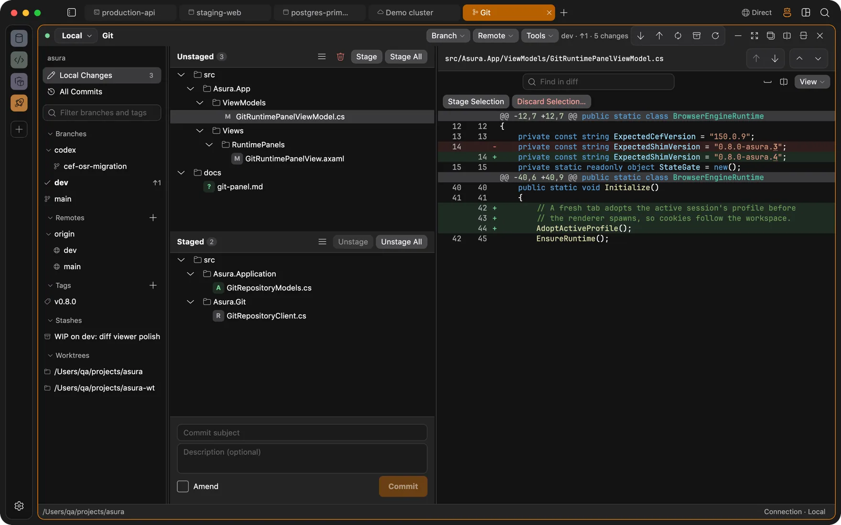Toggle the sidebar panel icon in title bar
Viewport: 841px width, 525px height.
[72, 12]
